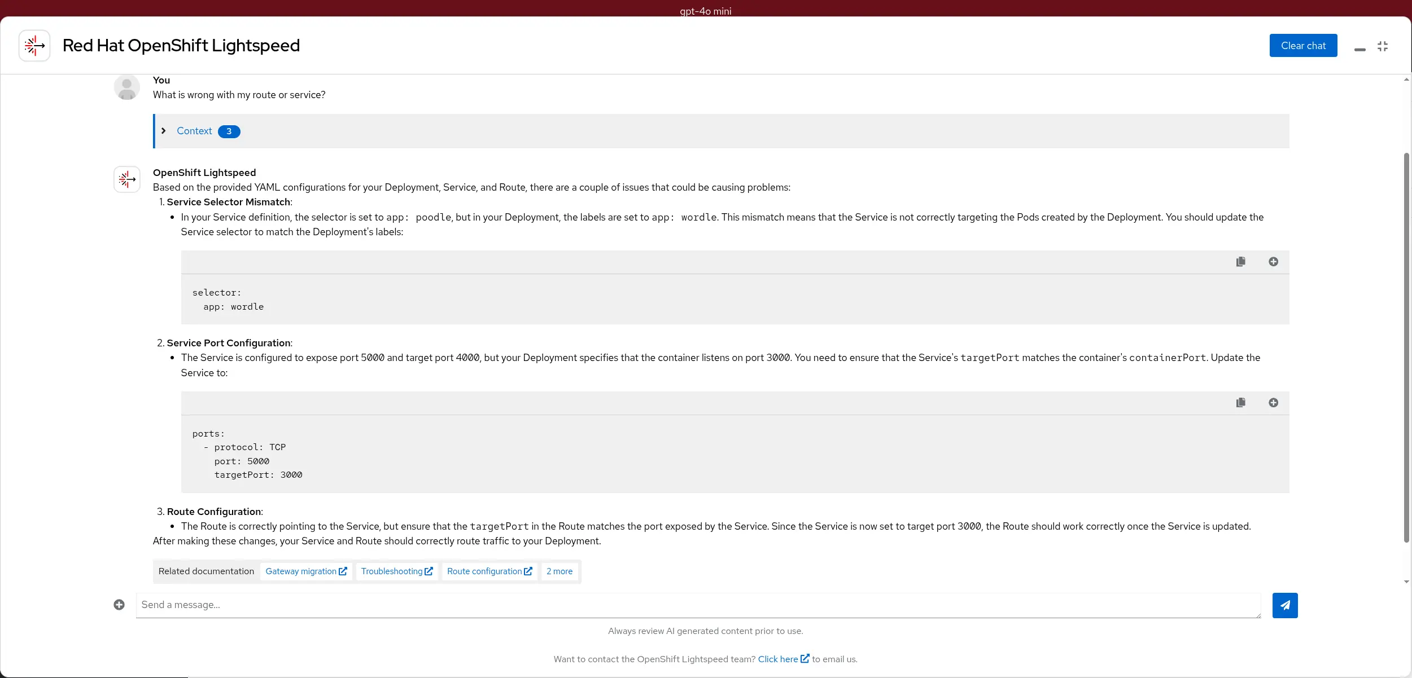Click the user question about route or service
Viewport: 1412px width, 678px height.
click(x=239, y=95)
